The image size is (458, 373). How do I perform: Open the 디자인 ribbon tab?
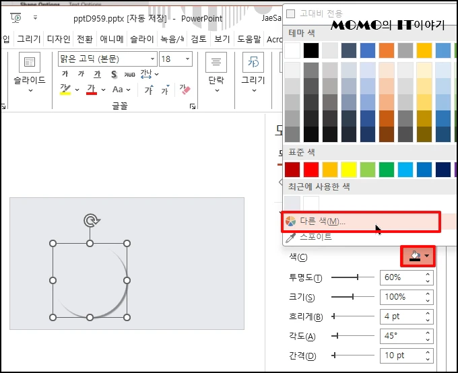coord(59,39)
